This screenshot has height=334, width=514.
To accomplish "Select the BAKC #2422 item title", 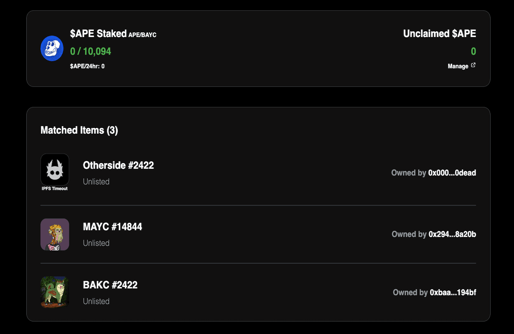I will [110, 285].
